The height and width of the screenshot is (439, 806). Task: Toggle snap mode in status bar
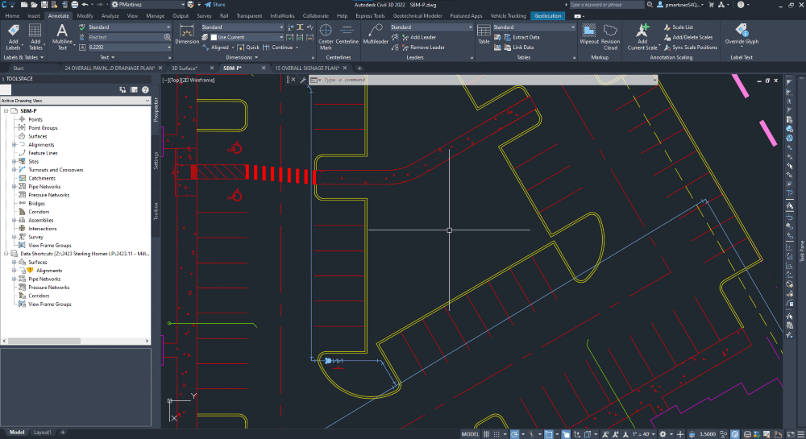click(496, 434)
